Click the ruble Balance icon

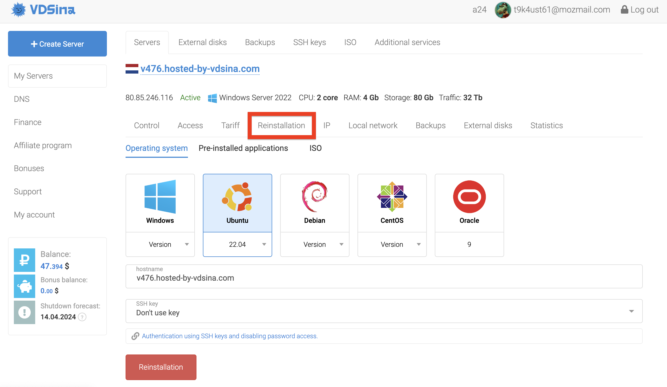tap(25, 260)
